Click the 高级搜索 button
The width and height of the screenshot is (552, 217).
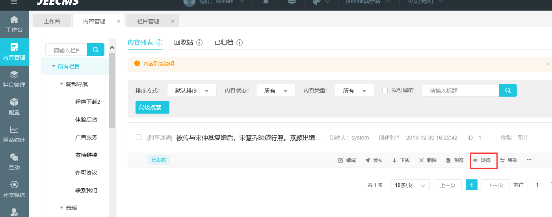tap(152, 107)
